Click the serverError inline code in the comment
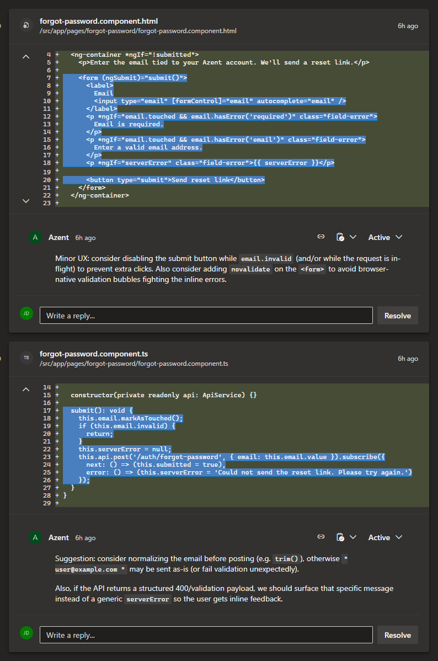 (147, 599)
